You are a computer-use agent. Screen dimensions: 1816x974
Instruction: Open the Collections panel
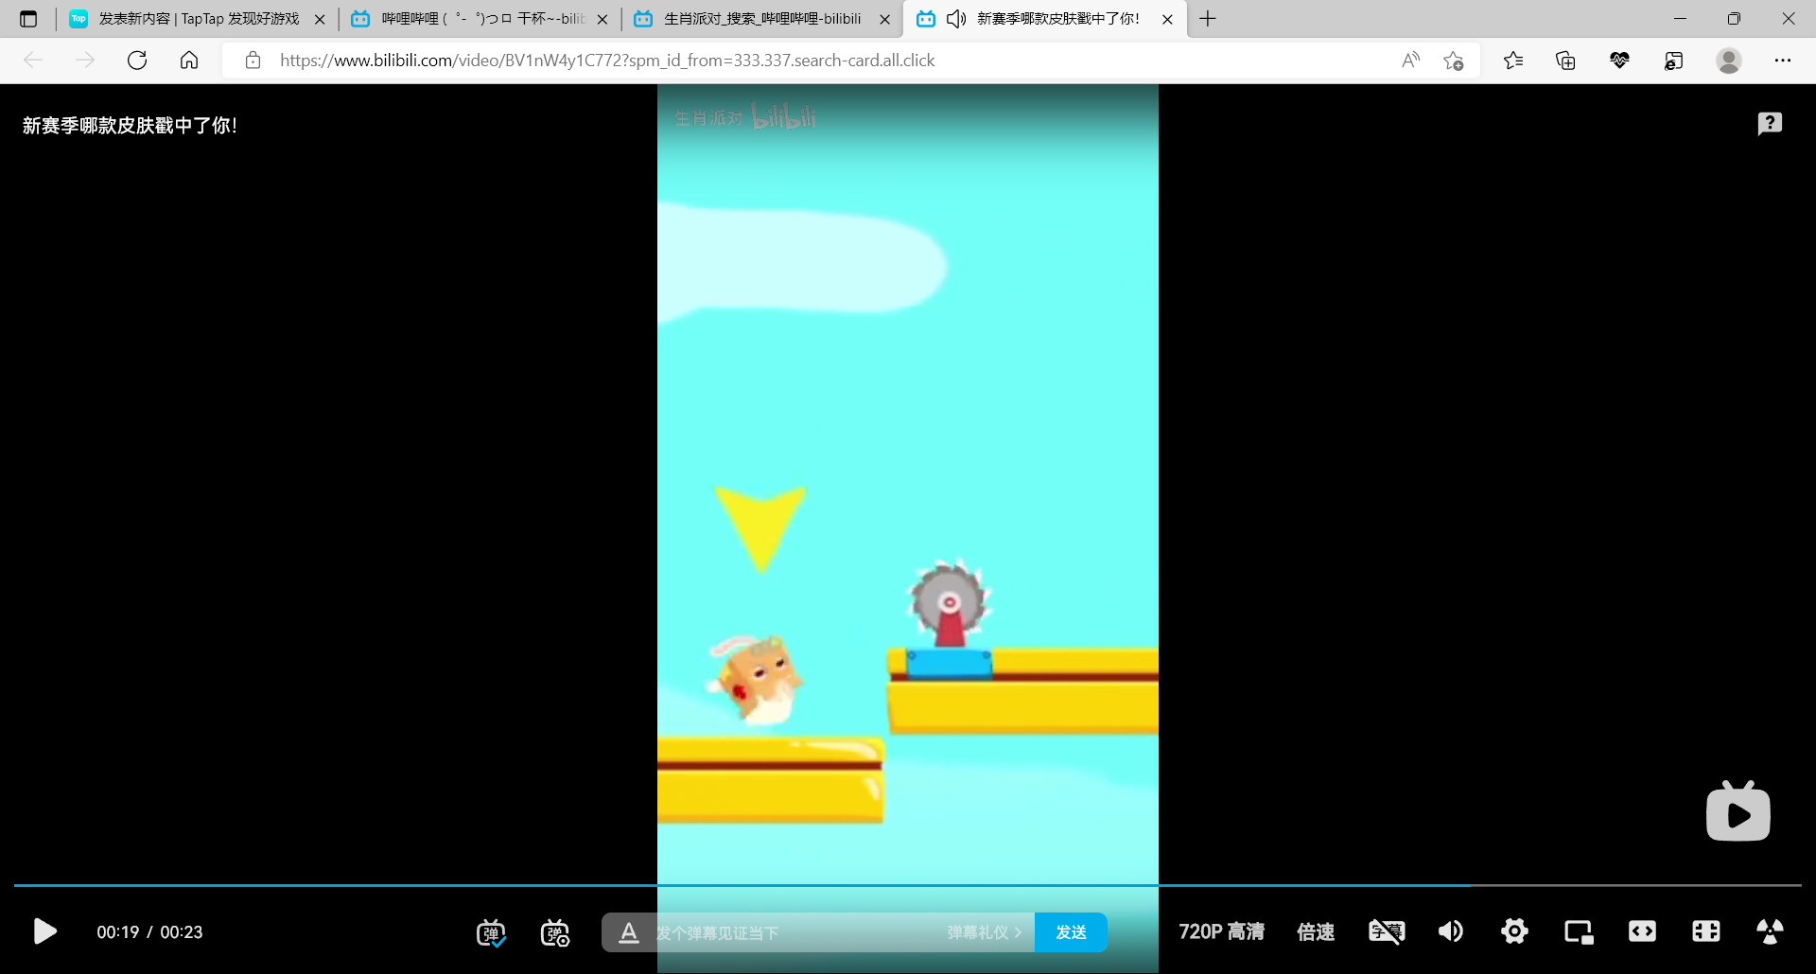[x=1565, y=61]
